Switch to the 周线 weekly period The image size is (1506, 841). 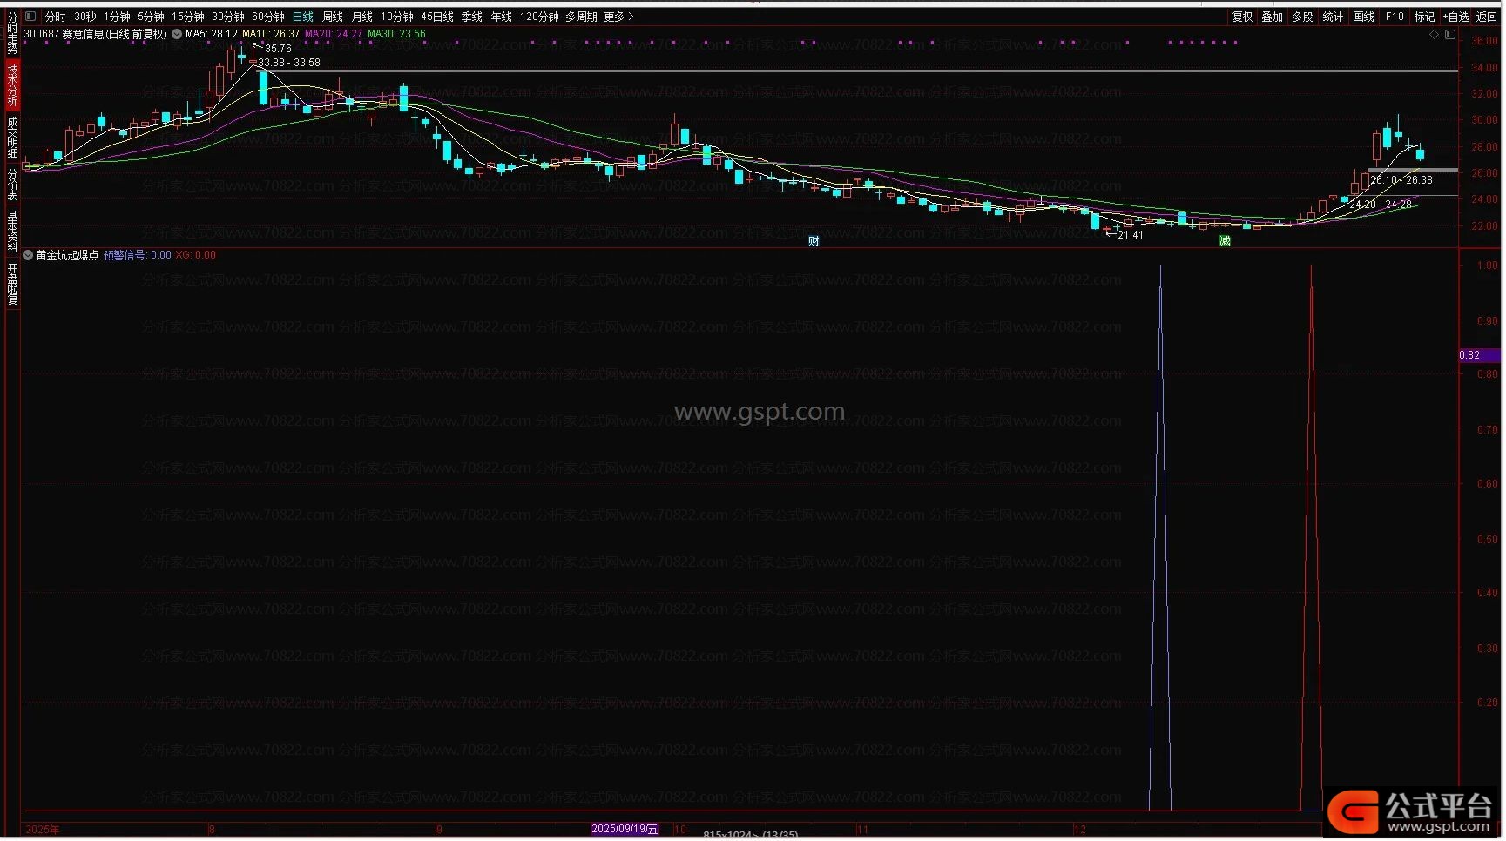(x=333, y=17)
